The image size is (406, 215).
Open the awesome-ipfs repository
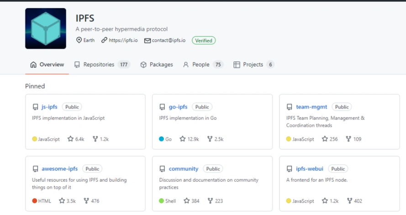61,169
